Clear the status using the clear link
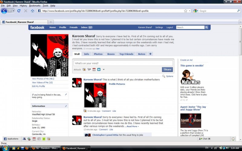 point(97,49)
